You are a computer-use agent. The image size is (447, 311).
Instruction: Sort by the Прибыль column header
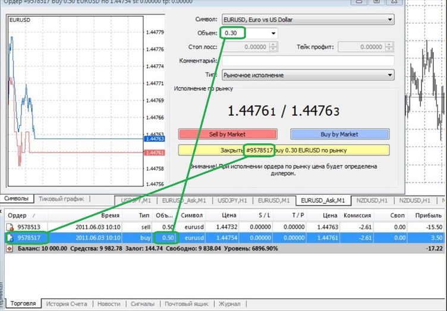[426, 215]
